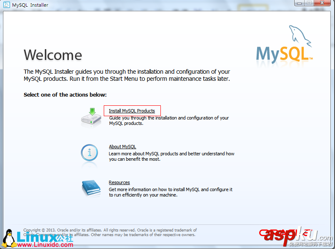Open the Resources link
This screenshot has height=249, width=335.
click(x=119, y=182)
